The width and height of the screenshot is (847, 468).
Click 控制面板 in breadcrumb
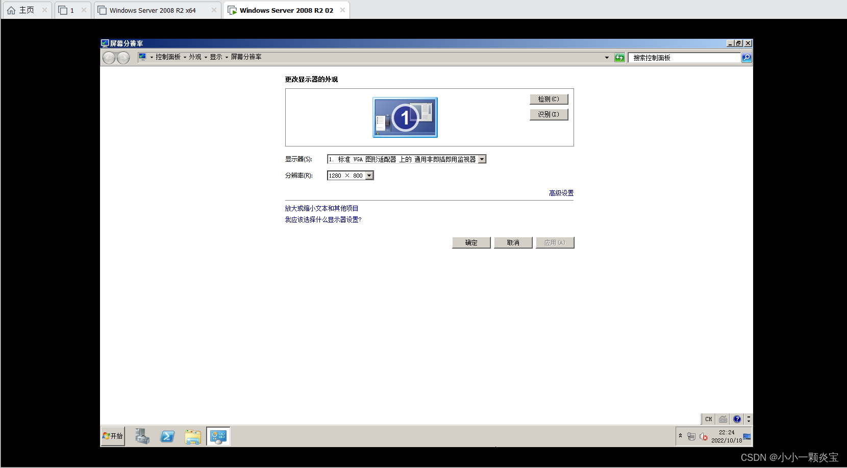click(168, 57)
